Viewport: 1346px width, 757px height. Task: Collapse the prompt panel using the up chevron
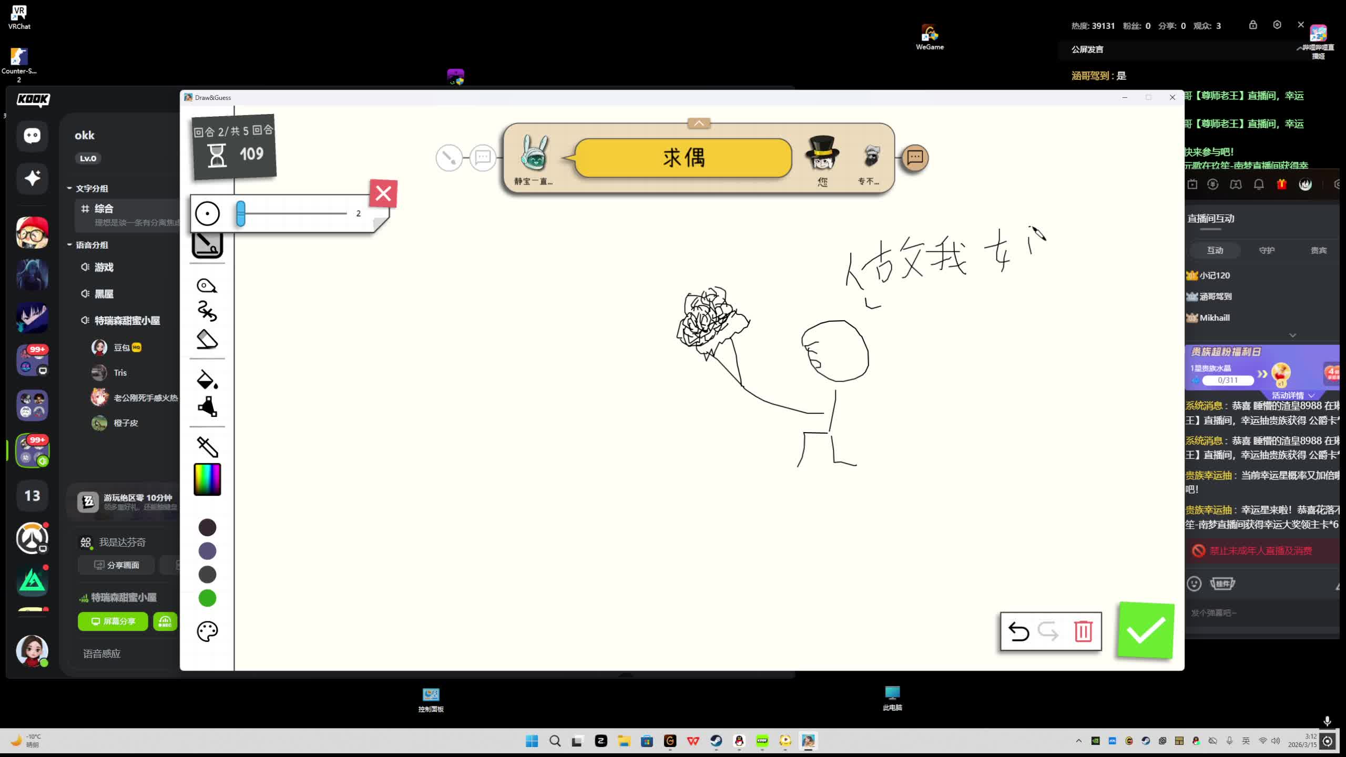699,123
